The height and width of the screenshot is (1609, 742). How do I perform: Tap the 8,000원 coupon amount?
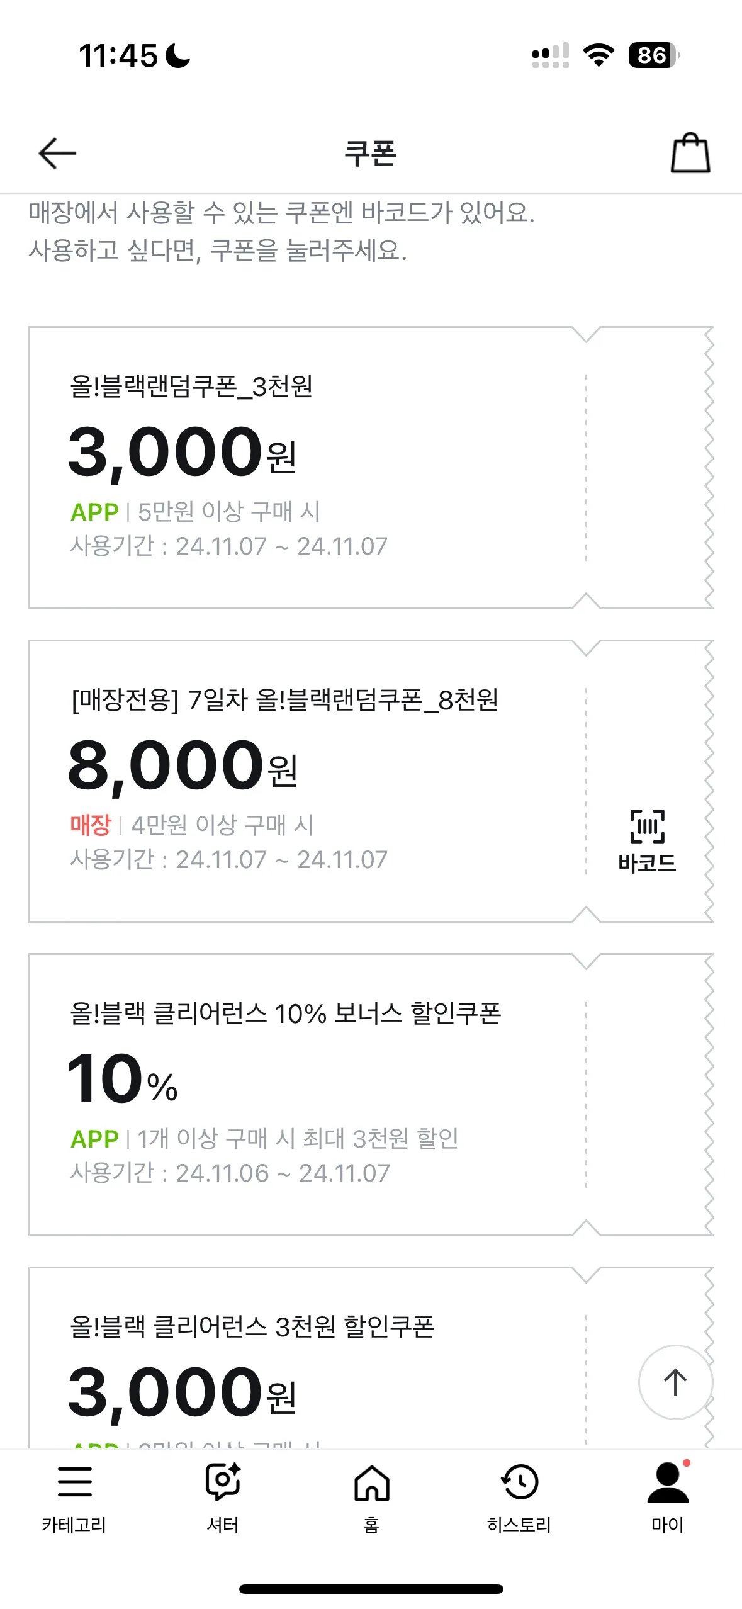point(183,765)
